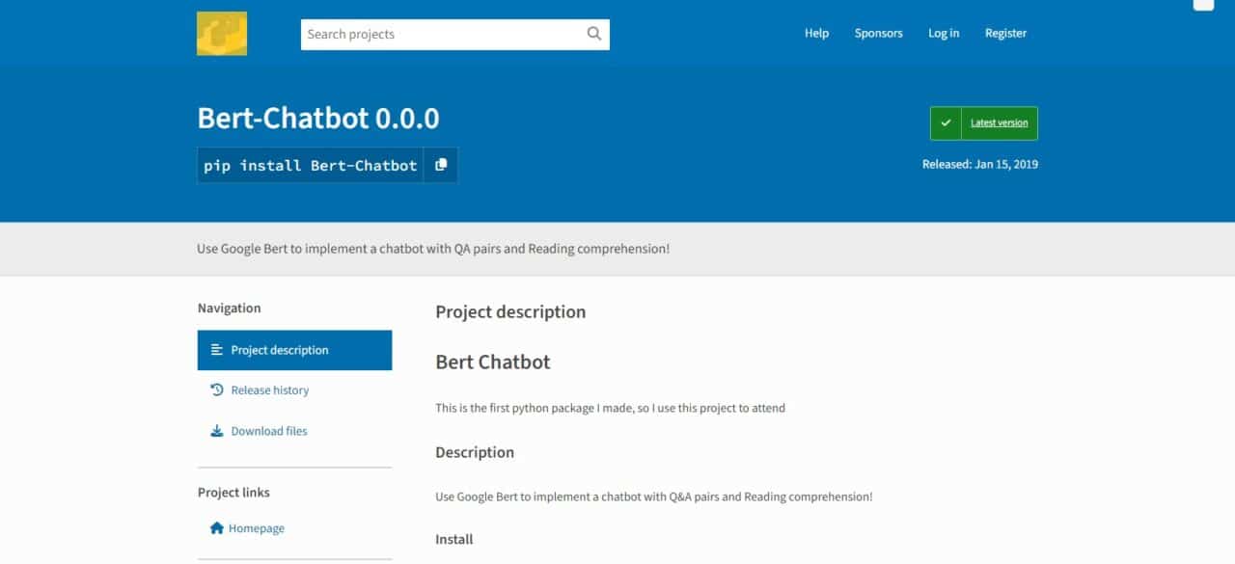Open the PyPI logo home link
The width and height of the screenshot is (1235, 564).
tap(222, 33)
